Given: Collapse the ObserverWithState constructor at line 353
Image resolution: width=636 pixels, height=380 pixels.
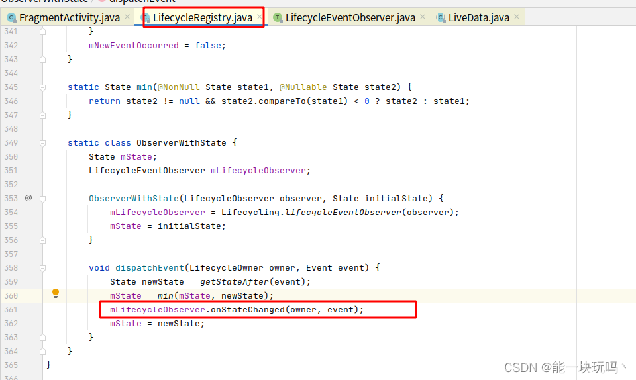Looking at the screenshot, I should tap(42, 199).
